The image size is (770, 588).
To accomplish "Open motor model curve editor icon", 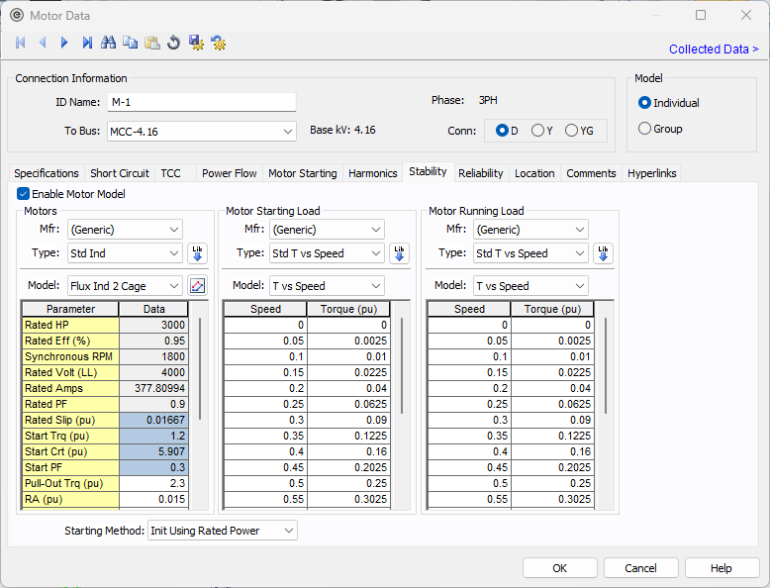I will tap(197, 286).
